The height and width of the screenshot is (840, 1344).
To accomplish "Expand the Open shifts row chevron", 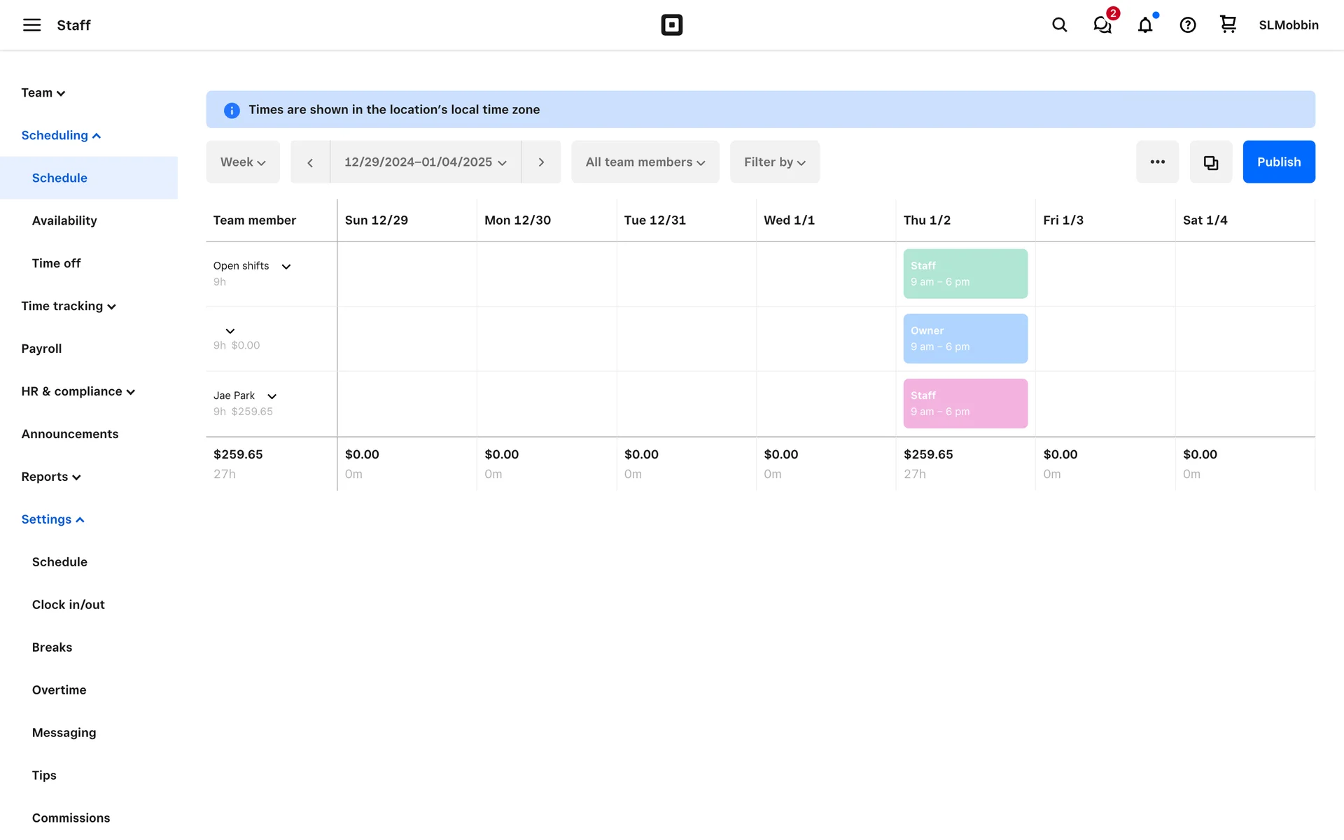I will (x=286, y=267).
